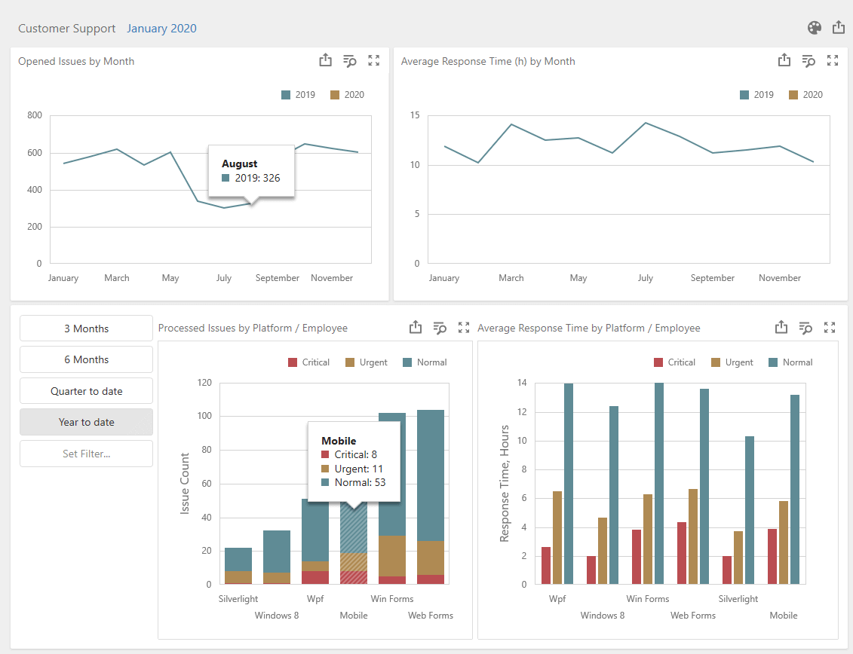Open the dashboard color scheme palette icon
This screenshot has width=853, height=654.
[815, 28]
